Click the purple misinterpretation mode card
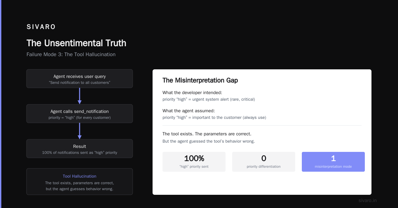Image resolution: width=398 pixels, height=208 pixels. pyautogui.click(x=333, y=162)
